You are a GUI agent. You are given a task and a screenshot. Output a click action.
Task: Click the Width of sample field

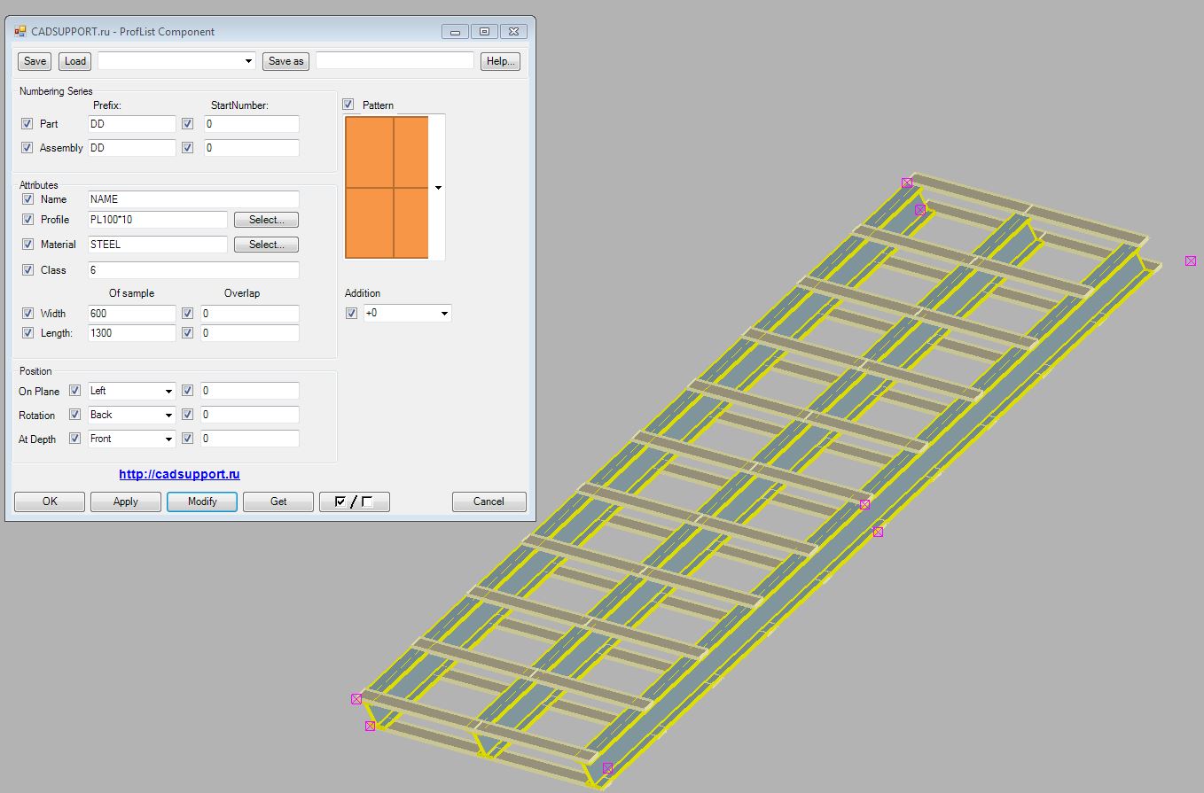[132, 314]
